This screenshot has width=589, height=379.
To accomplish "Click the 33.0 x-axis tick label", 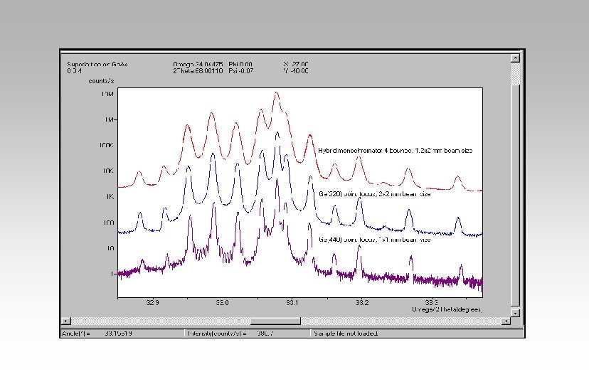I will point(223,302).
